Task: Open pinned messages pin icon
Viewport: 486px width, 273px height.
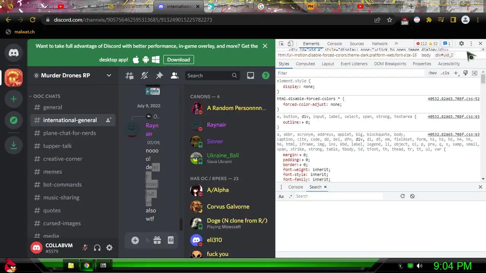Action: pyautogui.click(x=159, y=75)
